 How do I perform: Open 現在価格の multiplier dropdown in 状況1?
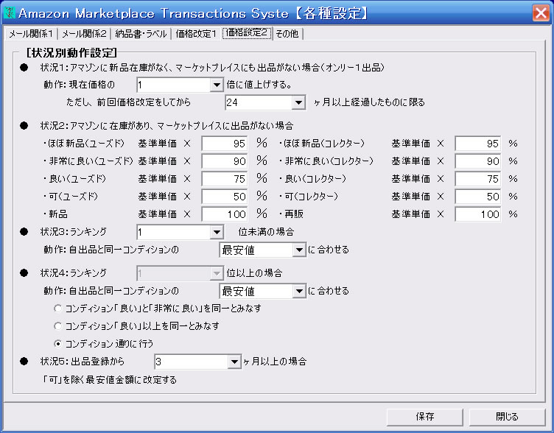(x=217, y=85)
